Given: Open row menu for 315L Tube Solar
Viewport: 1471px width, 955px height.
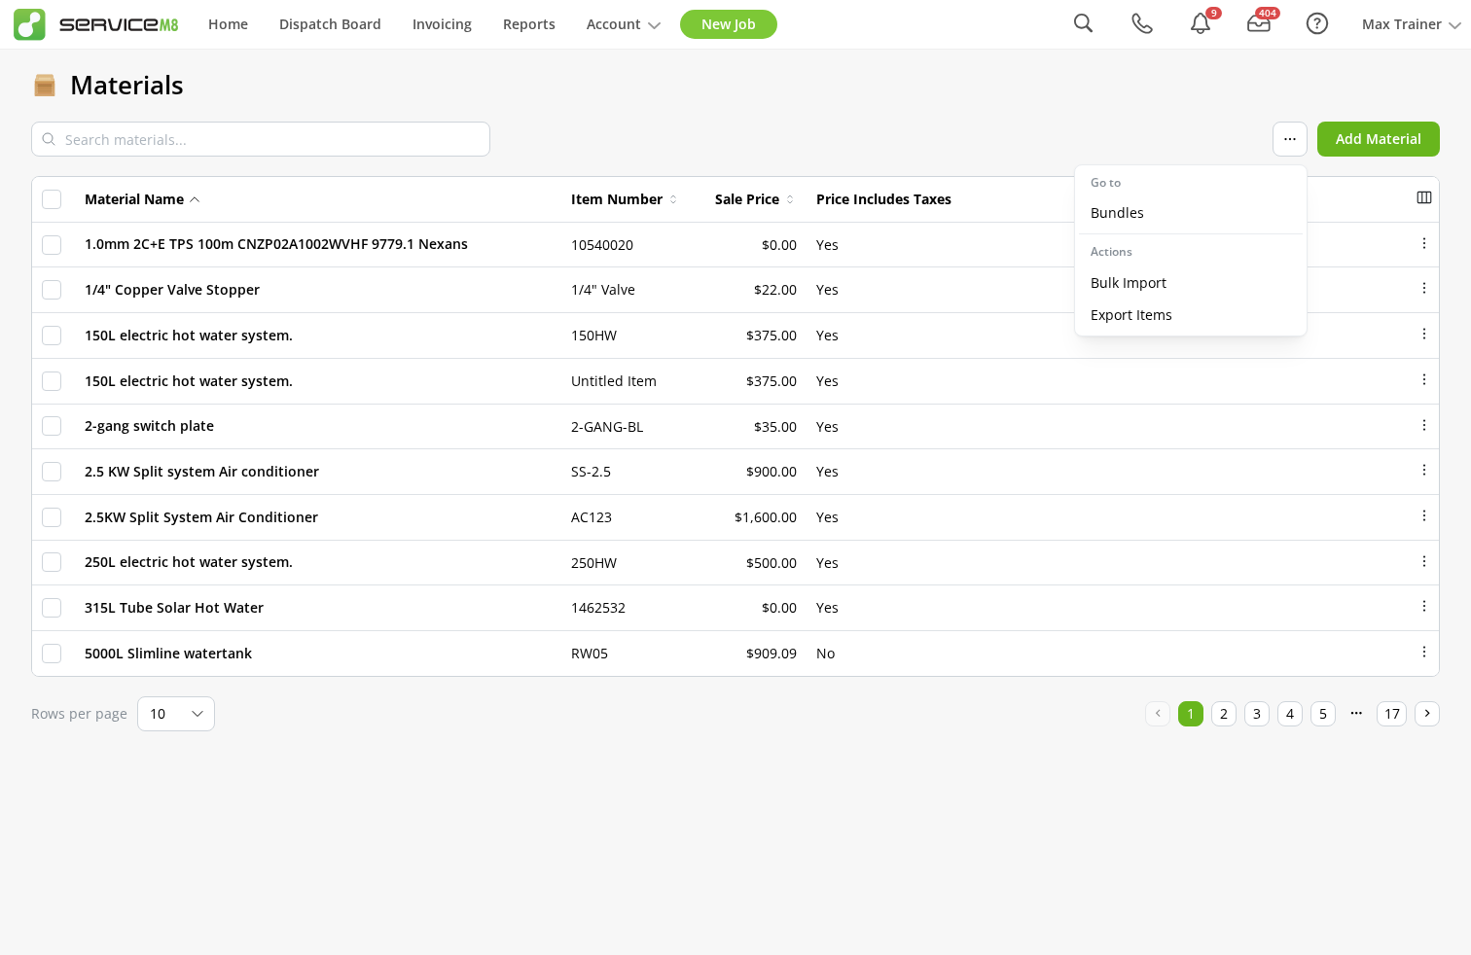Looking at the screenshot, I should point(1424,606).
